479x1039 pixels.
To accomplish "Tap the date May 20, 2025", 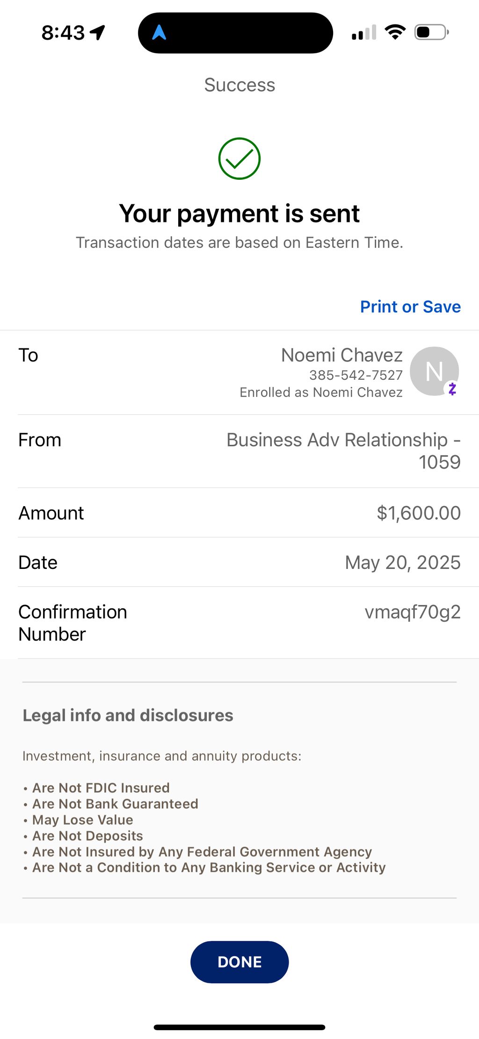I will [403, 562].
